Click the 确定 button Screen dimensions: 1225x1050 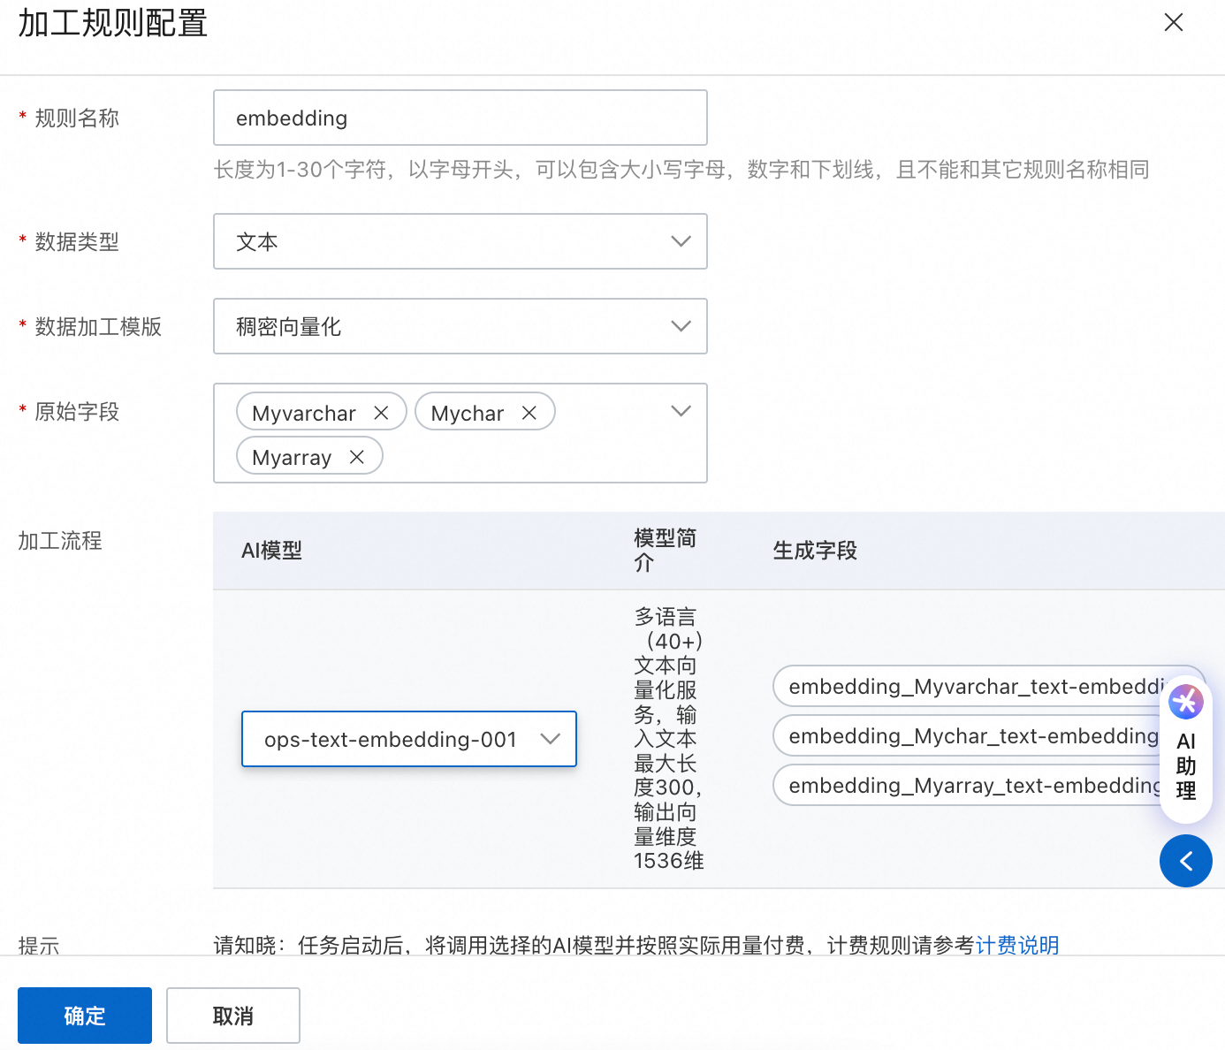pyautogui.click(x=85, y=1016)
